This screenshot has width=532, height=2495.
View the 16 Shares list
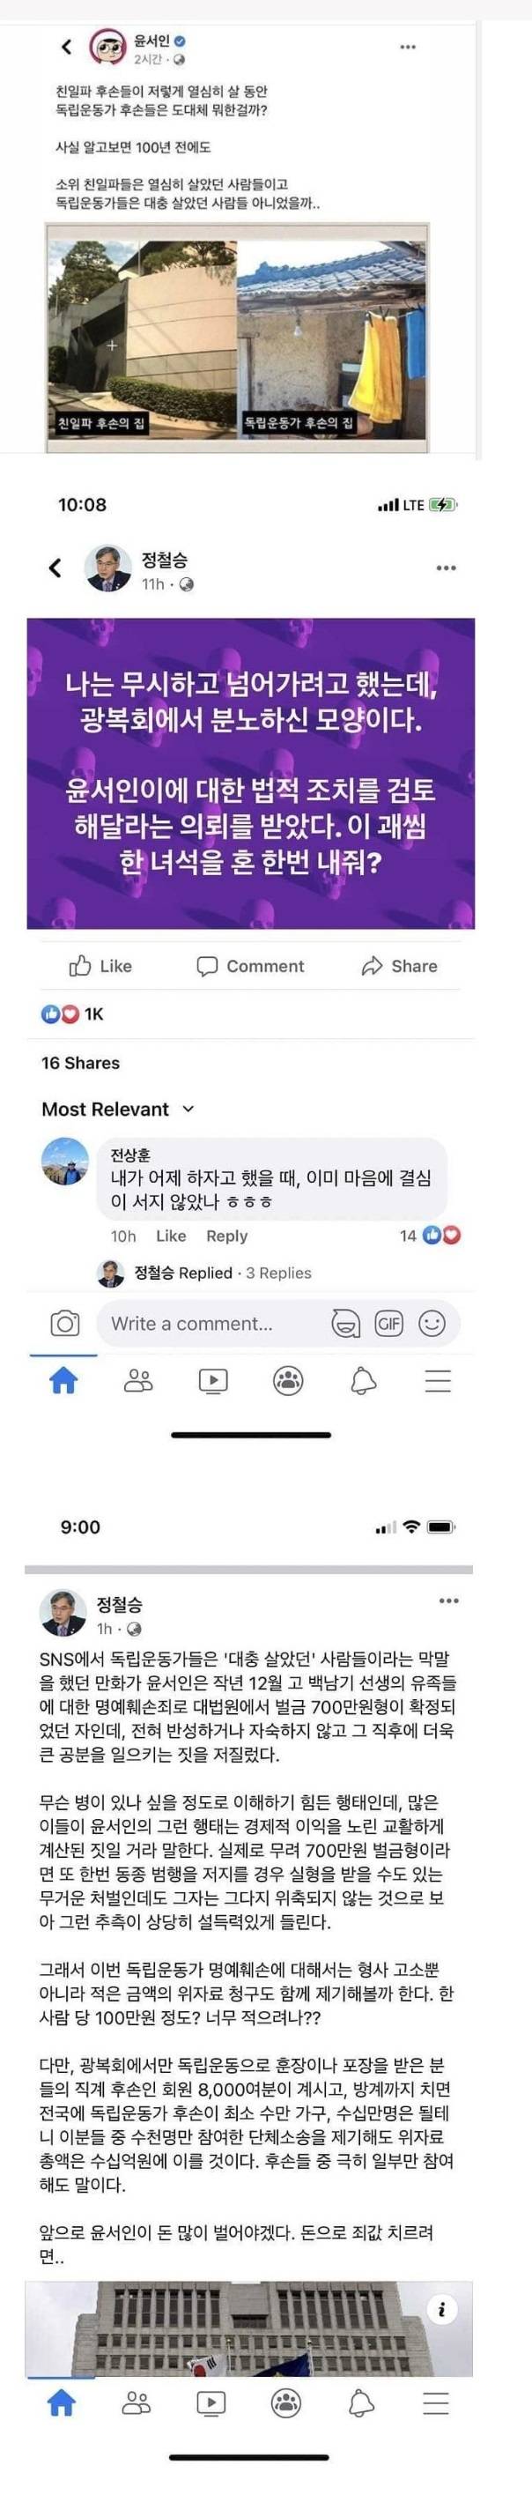80,1063
